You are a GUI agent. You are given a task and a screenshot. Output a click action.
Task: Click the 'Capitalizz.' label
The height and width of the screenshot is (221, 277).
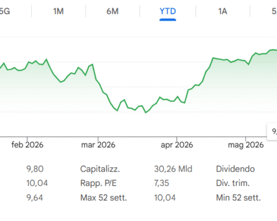[x=100, y=169]
